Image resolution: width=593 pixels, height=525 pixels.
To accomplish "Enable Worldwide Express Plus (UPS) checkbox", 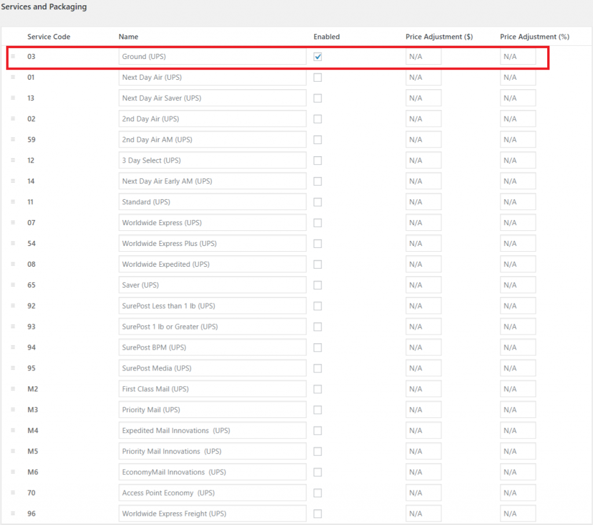I will coord(318,244).
